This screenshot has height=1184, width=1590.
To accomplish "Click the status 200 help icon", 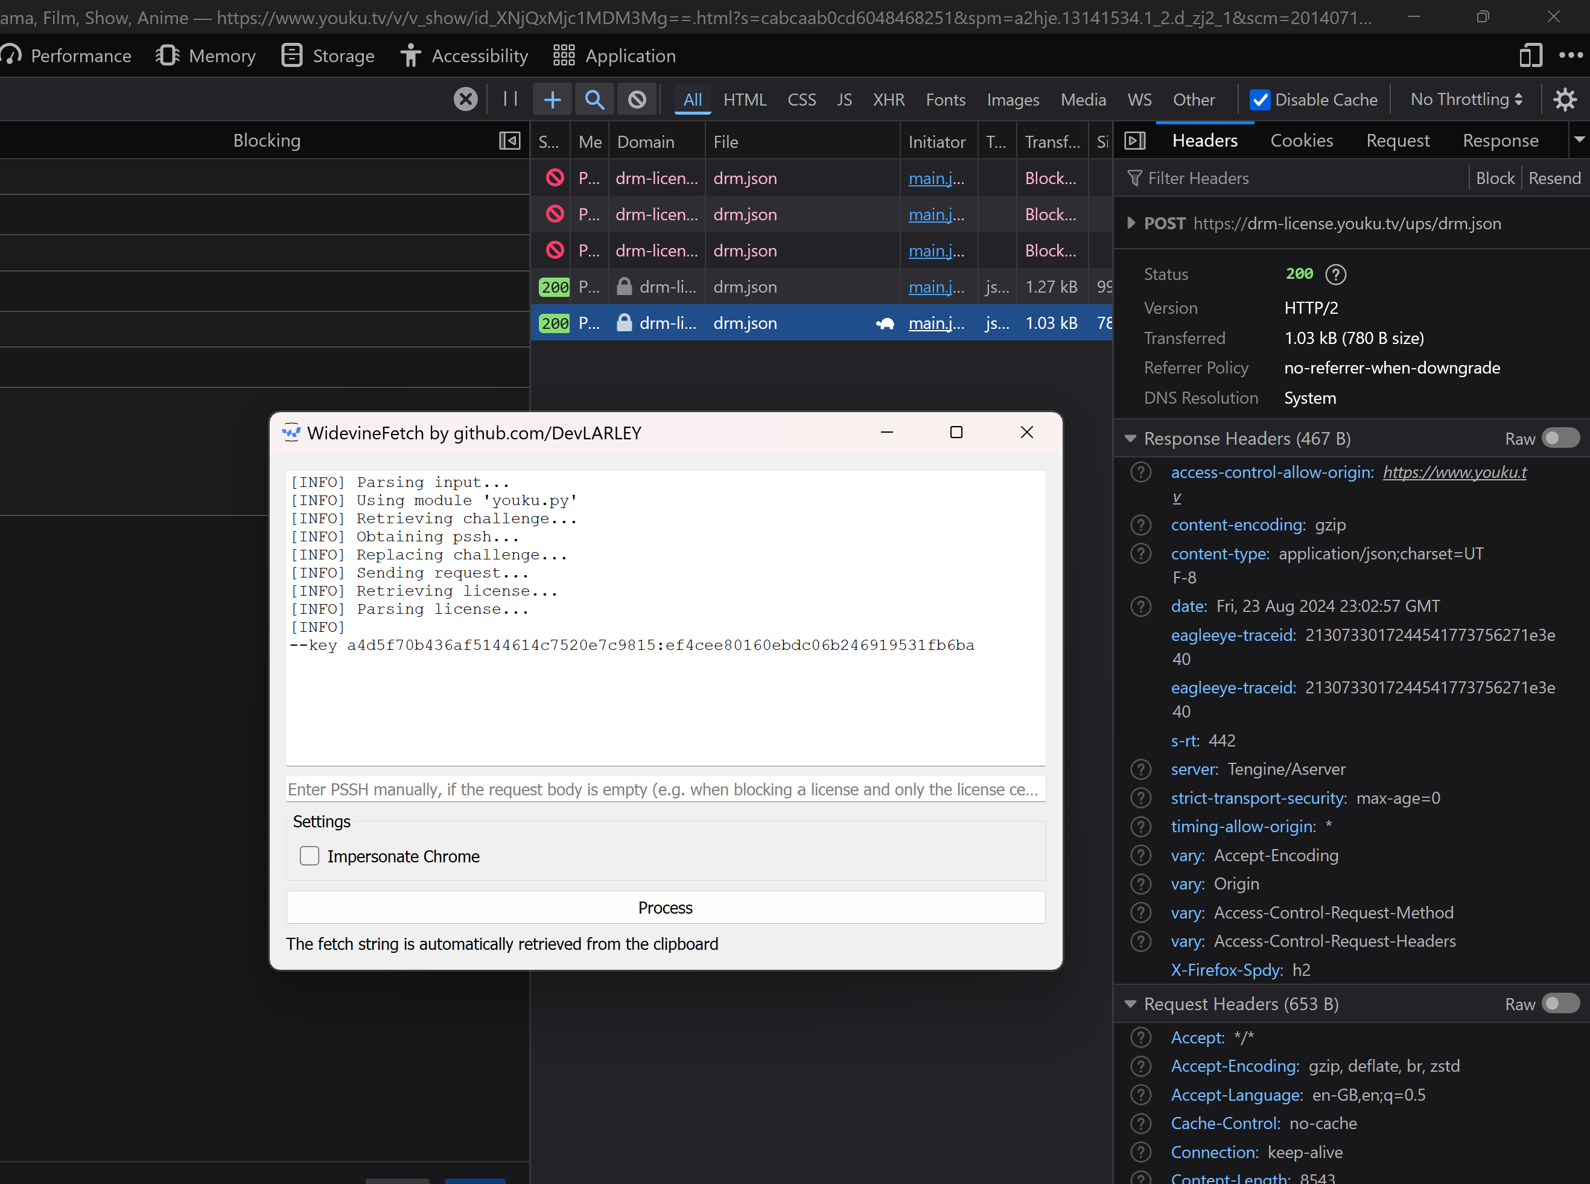I will pyautogui.click(x=1335, y=275).
